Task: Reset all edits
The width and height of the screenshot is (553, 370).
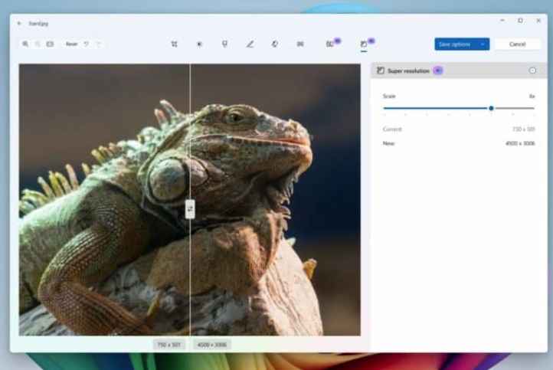Action: 71,44
